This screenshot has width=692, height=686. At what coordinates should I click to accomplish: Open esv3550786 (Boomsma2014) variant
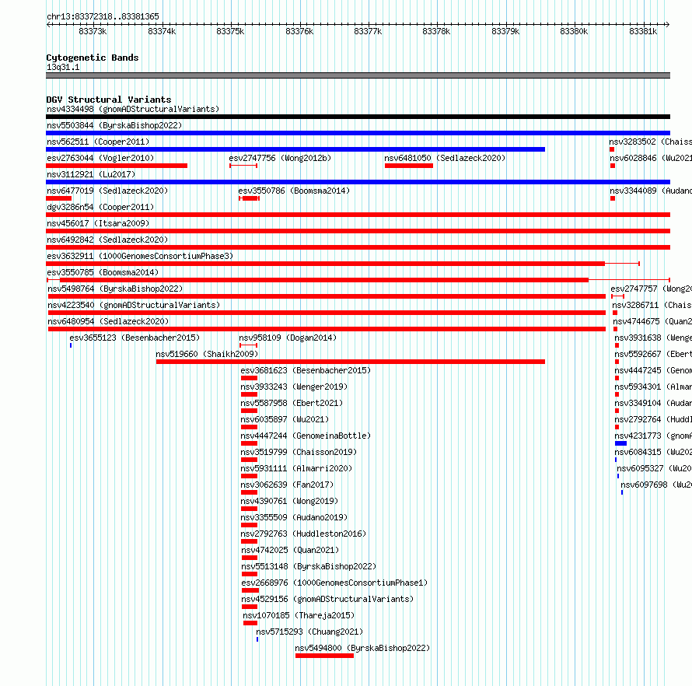pyautogui.click(x=294, y=191)
